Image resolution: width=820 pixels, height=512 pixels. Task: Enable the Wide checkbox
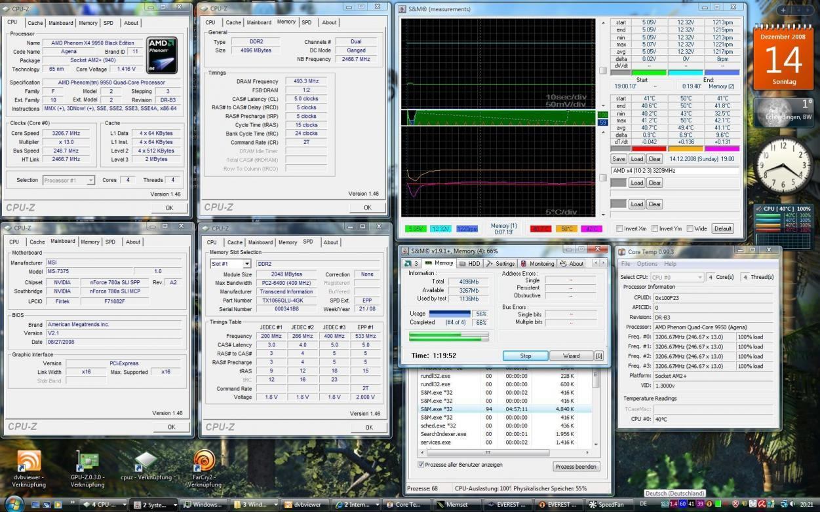pos(690,229)
